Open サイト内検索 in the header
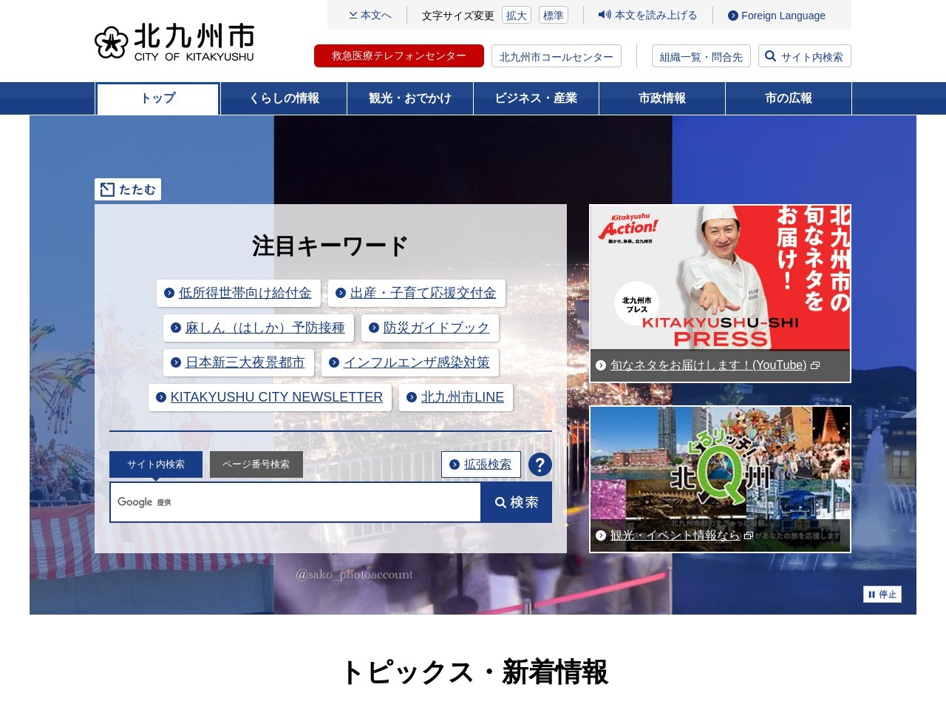The height and width of the screenshot is (710, 946). pos(805,56)
